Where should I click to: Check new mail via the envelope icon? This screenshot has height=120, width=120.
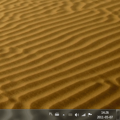70,115
